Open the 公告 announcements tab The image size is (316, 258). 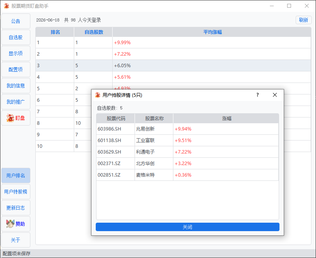16,21
